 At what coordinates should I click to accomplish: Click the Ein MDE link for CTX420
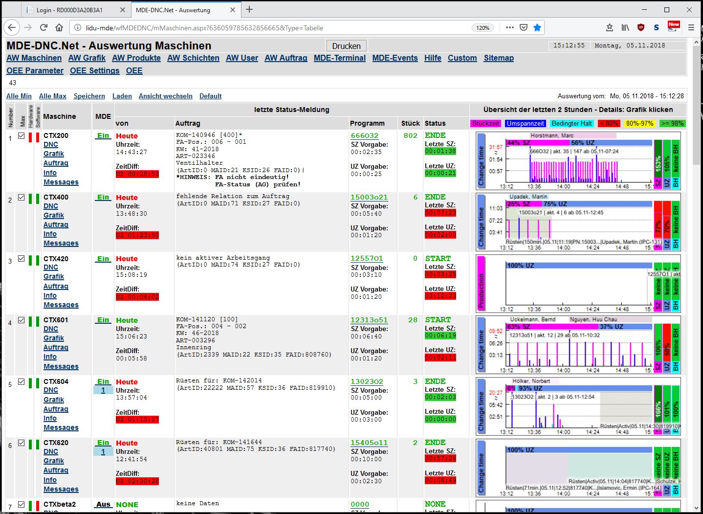click(x=103, y=259)
